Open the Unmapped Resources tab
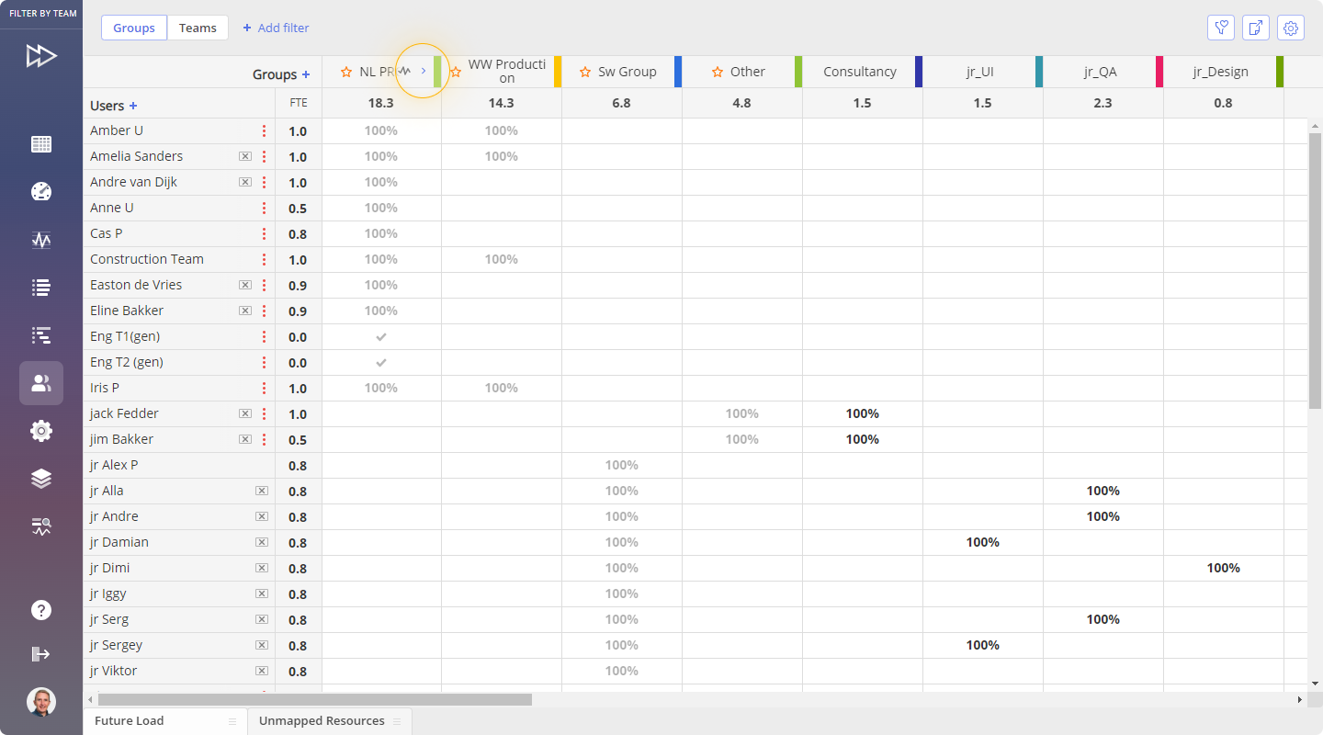The image size is (1323, 735). tap(322, 721)
